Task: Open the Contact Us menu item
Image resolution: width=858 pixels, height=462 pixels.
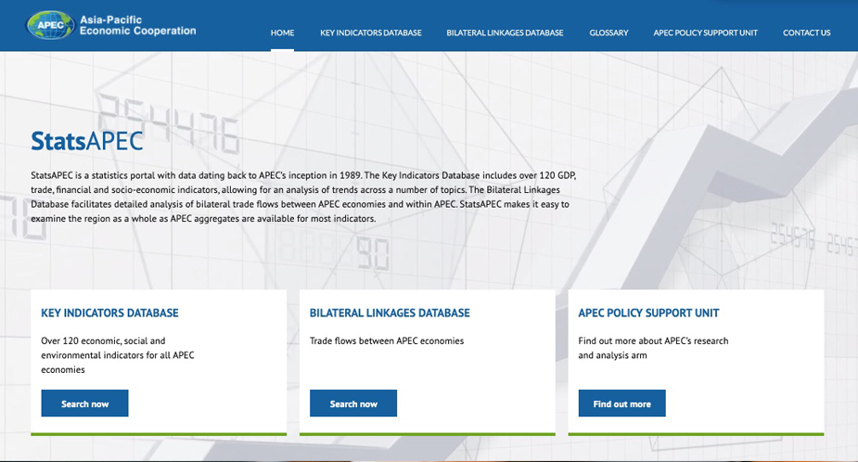Action: pos(807,32)
